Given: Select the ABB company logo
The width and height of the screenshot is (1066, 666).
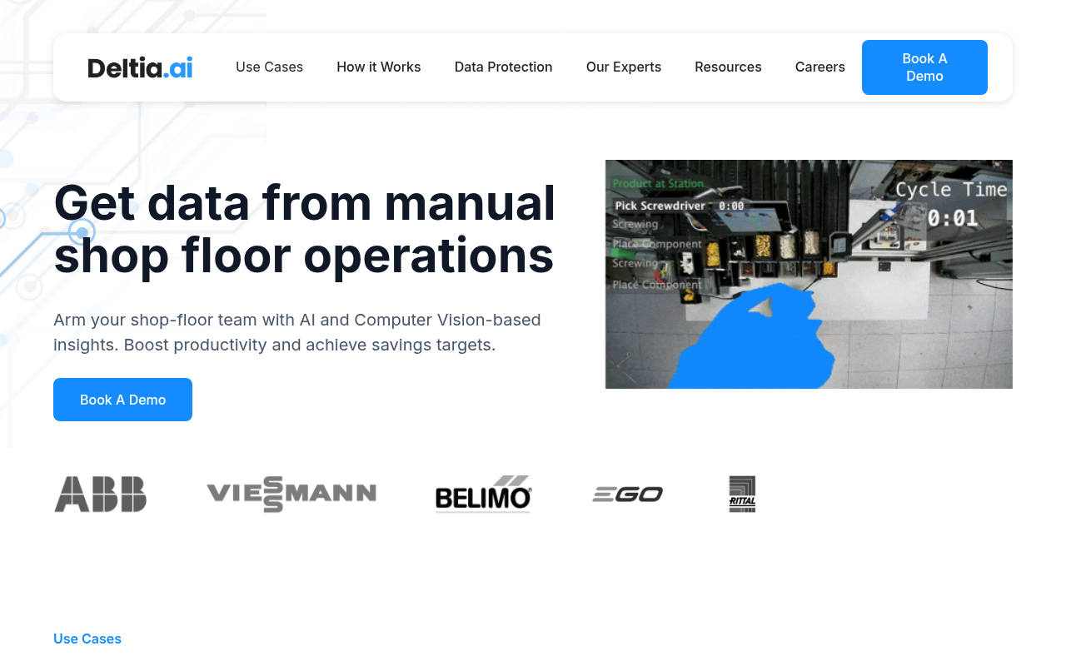Looking at the screenshot, I should 100,494.
